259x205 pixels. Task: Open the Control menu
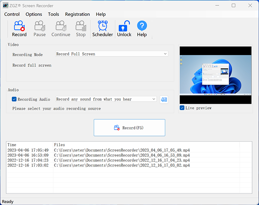click(12, 14)
